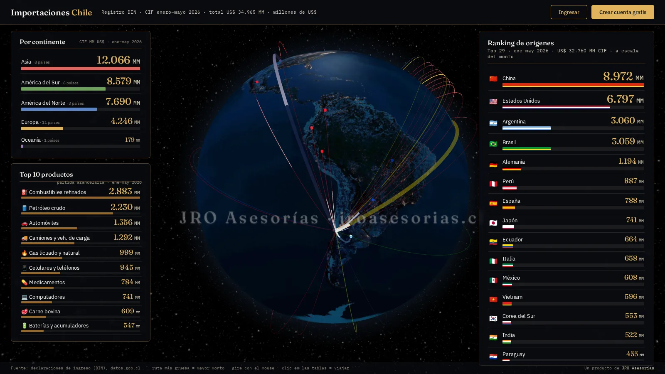The height and width of the screenshot is (374, 665).
Task: Click the Combustibles refinados product label
Action: pyautogui.click(x=57, y=192)
